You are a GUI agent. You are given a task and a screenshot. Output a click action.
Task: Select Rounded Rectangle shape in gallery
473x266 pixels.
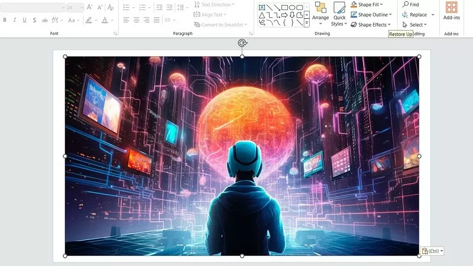[x=300, y=8]
